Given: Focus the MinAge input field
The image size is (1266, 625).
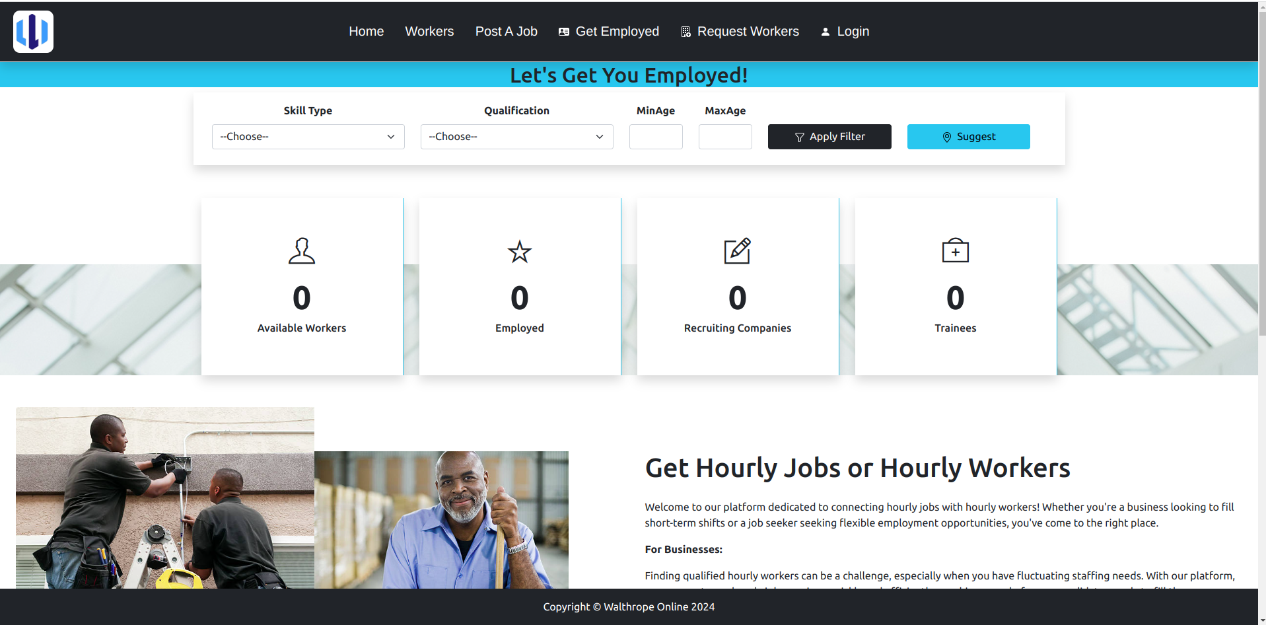Looking at the screenshot, I should pos(656,137).
